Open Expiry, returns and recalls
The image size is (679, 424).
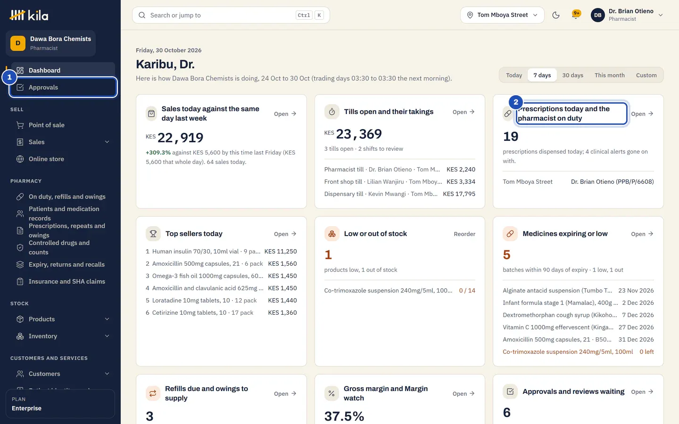click(x=63, y=265)
